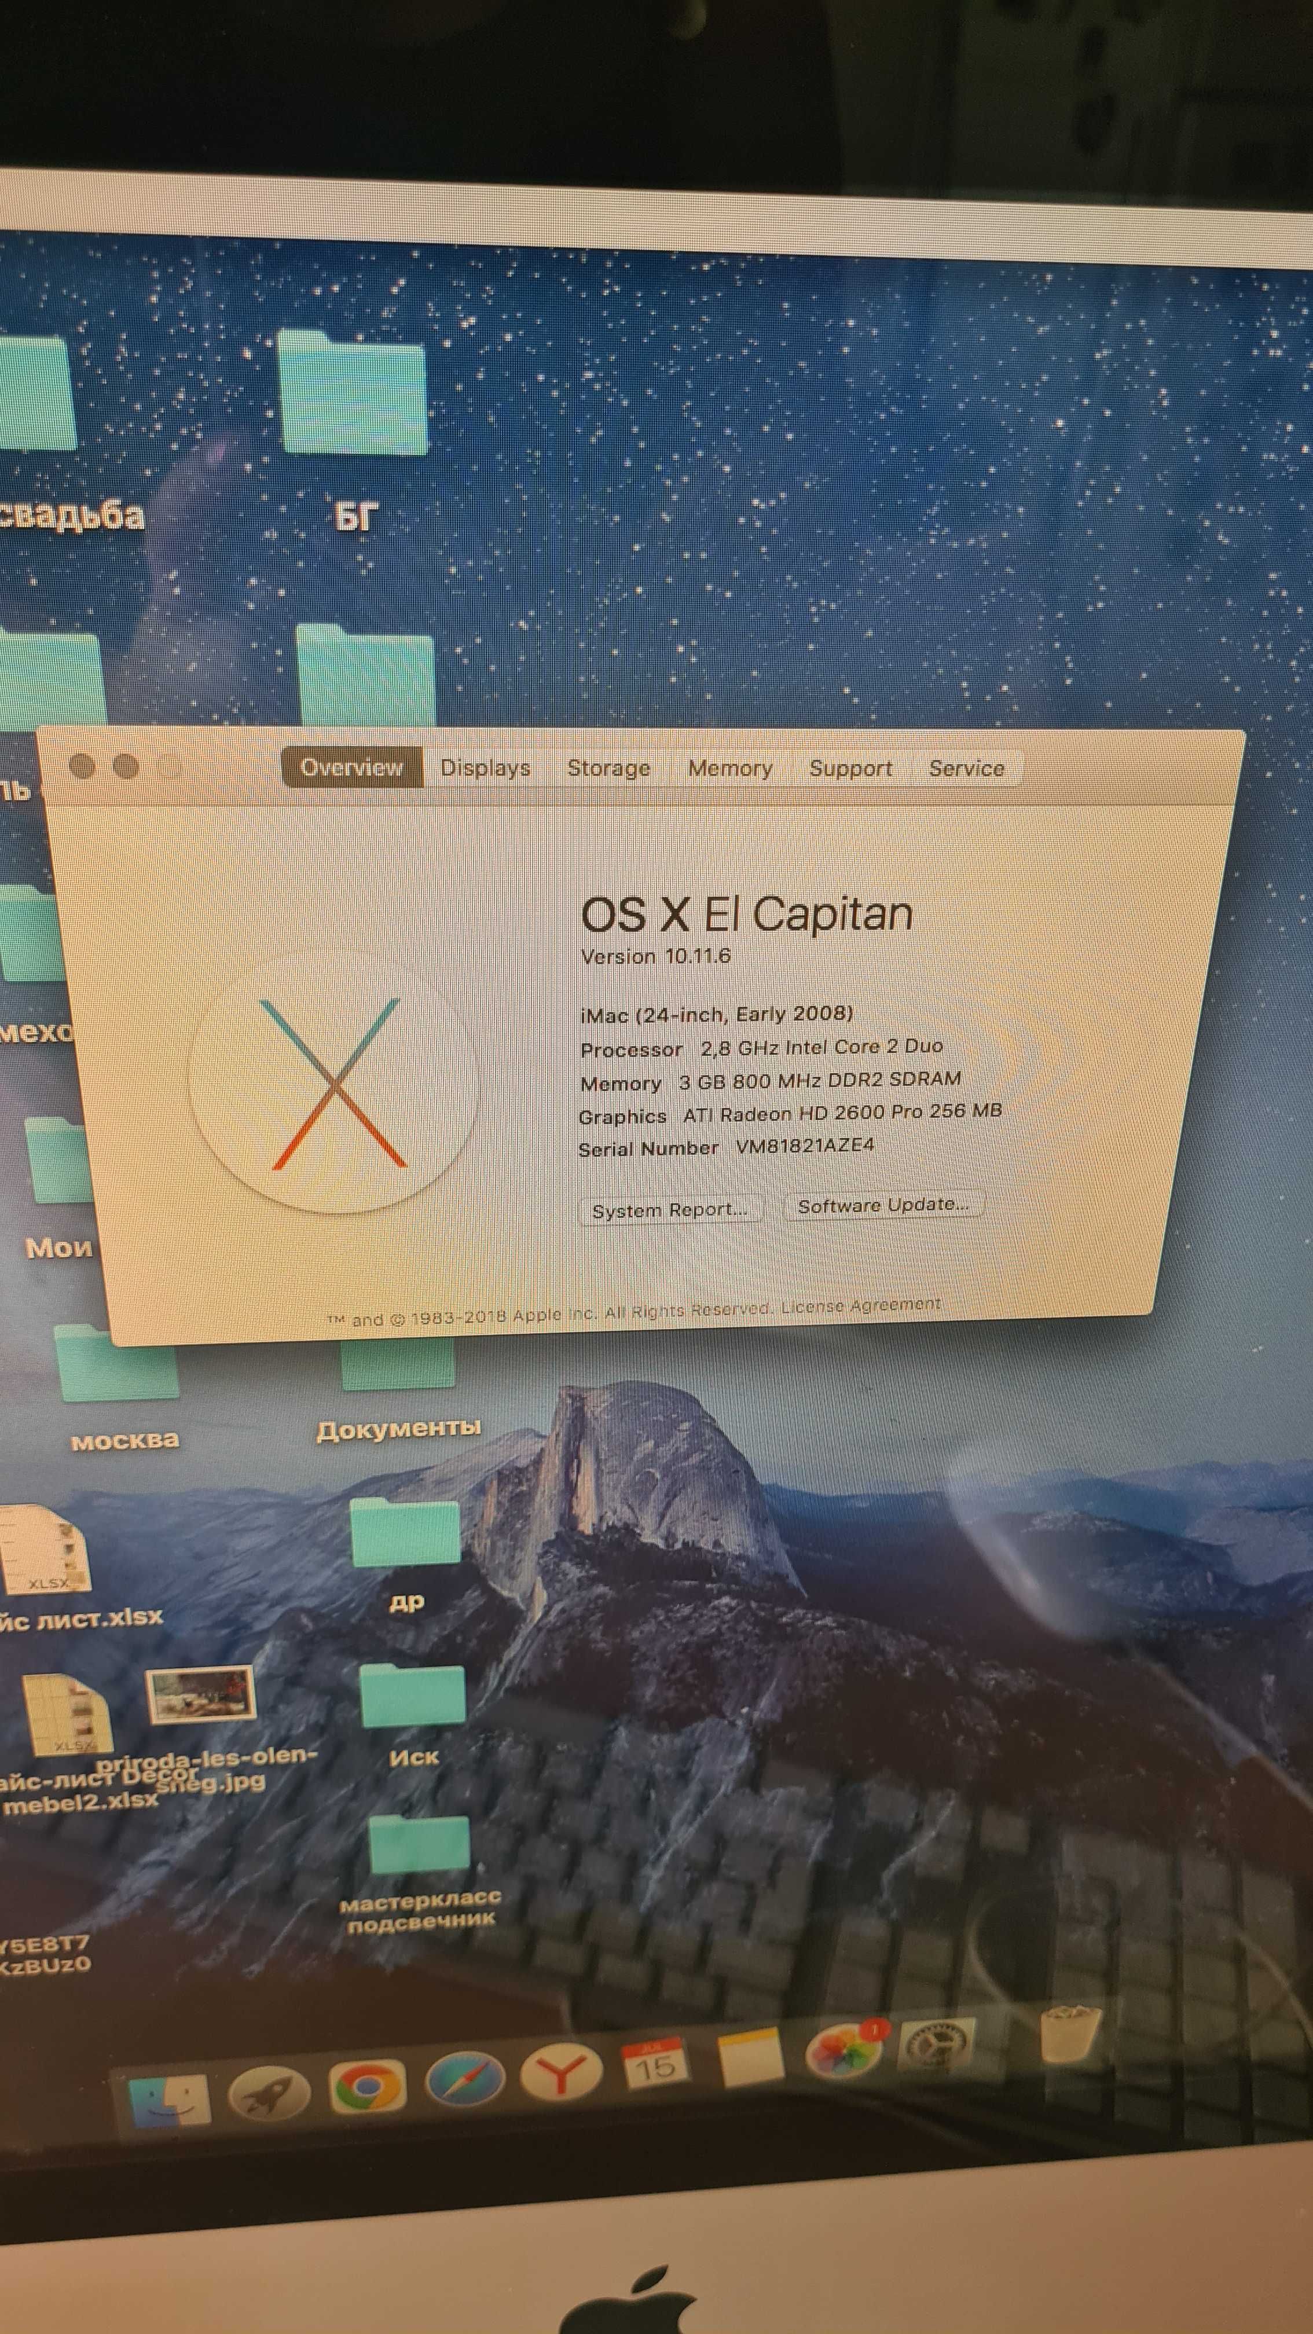Click the Version 10.11.6 text

pos(656,956)
